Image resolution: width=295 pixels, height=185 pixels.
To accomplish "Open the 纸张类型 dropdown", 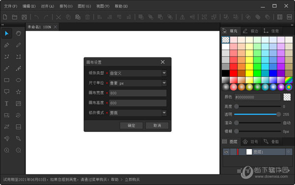I will [x=164, y=73].
